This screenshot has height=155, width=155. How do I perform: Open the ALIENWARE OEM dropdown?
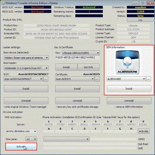point(126,79)
